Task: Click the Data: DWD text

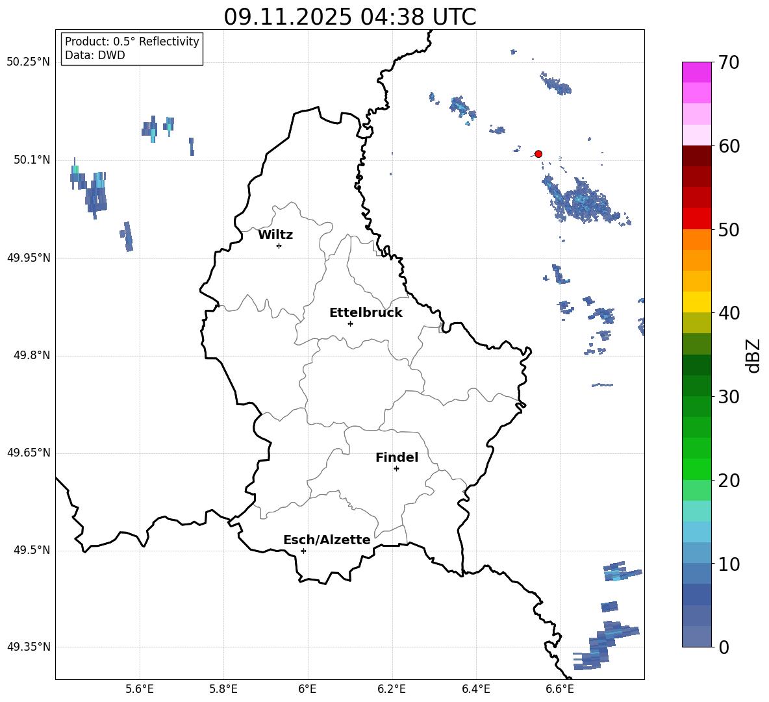Action: click(95, 55)
